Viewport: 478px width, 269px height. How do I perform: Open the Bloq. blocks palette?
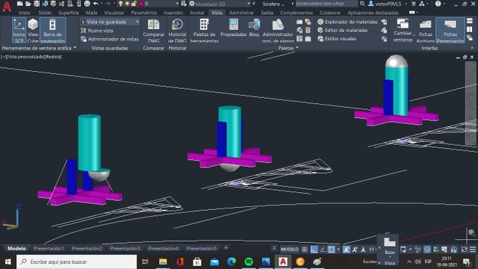(254, 28)
